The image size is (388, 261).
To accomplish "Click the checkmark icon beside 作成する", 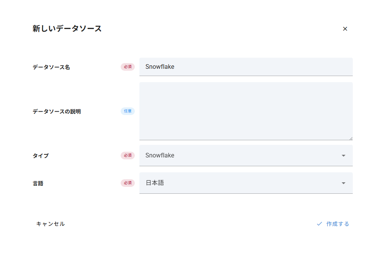I will pyautogui.click(x=319, y=224).
